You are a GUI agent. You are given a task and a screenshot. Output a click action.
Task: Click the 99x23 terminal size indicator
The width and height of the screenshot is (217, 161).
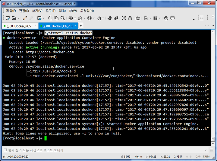click(x=151, y=156)
